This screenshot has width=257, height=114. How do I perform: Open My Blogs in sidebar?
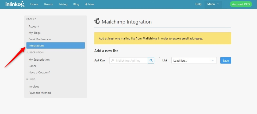coord(34,33)
